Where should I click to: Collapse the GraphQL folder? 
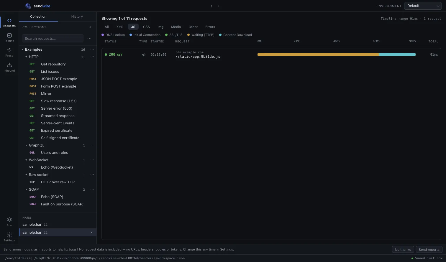tap(26, 145)
